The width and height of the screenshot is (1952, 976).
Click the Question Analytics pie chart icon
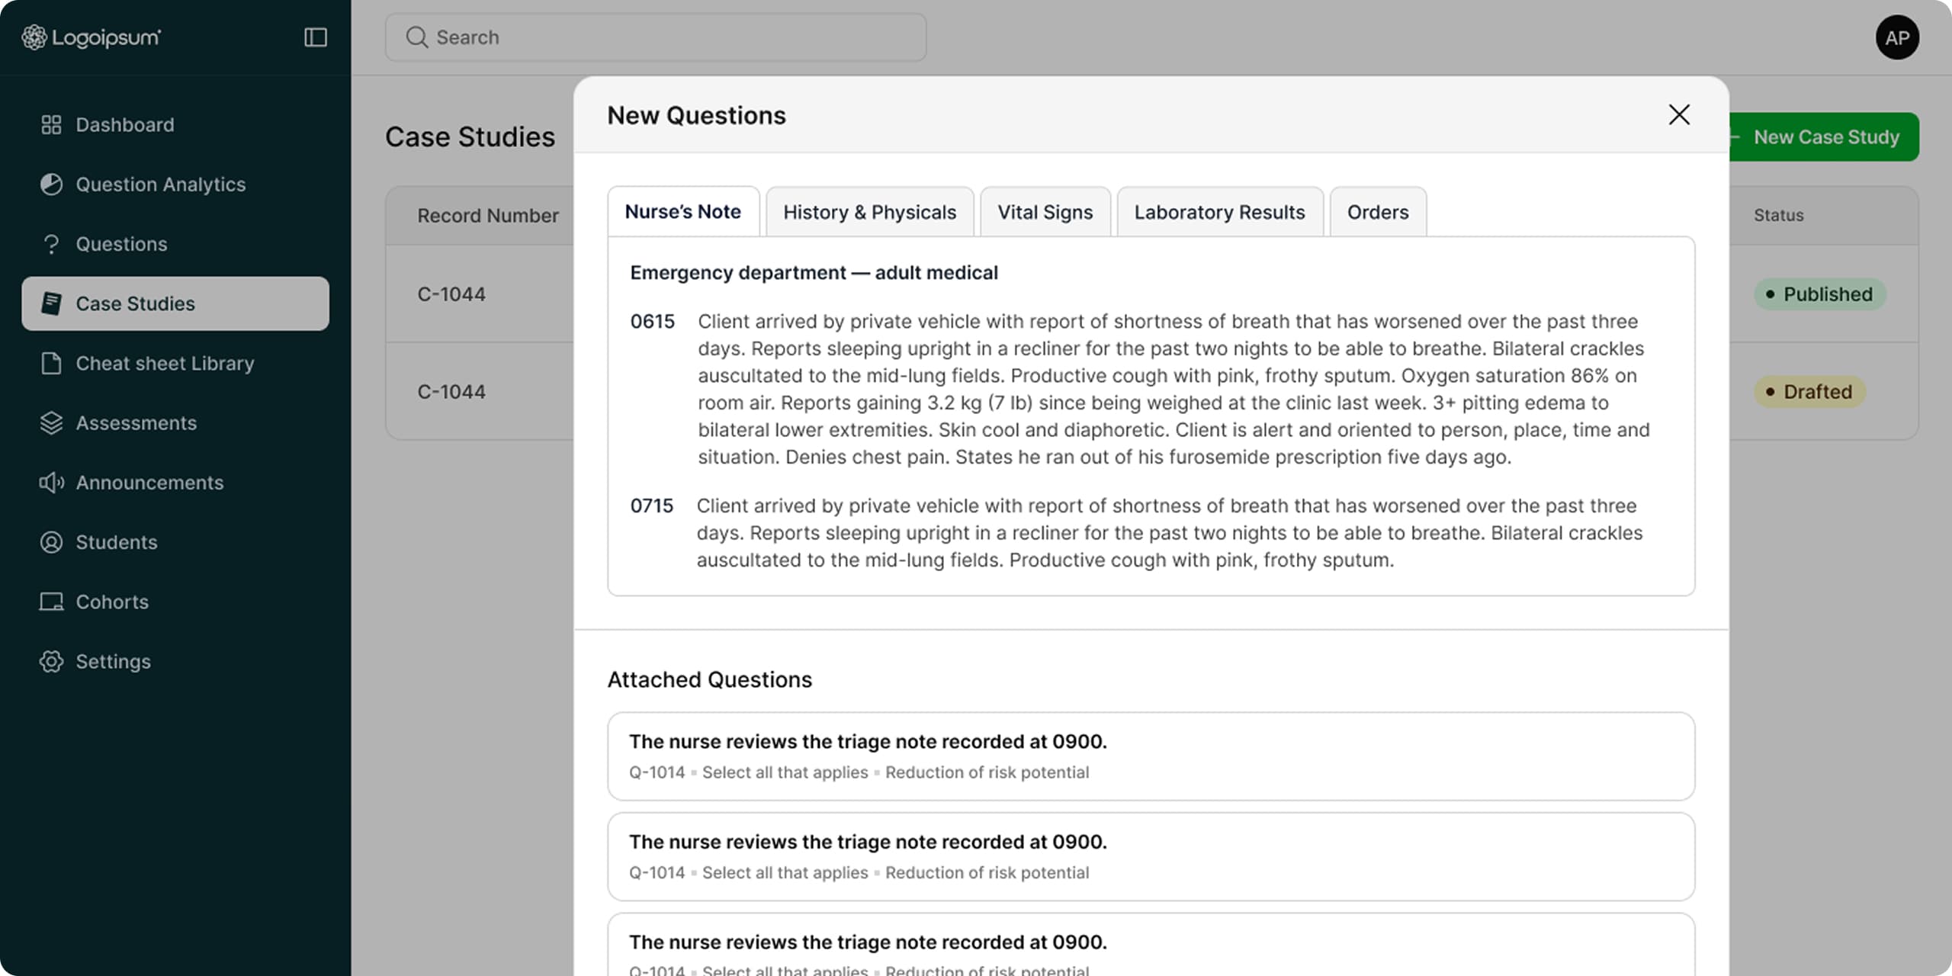click(x=51, y=185)
